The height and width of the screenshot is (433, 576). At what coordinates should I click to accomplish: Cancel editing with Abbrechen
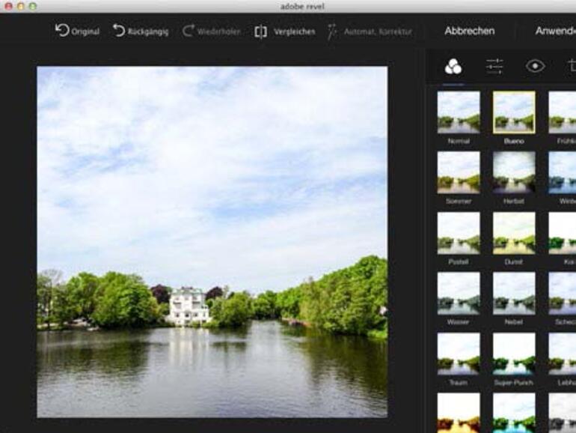click(470, 31)
